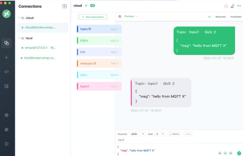Select the t/b/c subscription
Image resolution: width=243 pixels, height=156 pixels.
point(99,41)
